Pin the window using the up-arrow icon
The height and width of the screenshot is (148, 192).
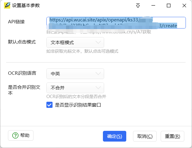138,6
